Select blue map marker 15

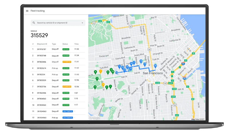[x=131, y=69]
